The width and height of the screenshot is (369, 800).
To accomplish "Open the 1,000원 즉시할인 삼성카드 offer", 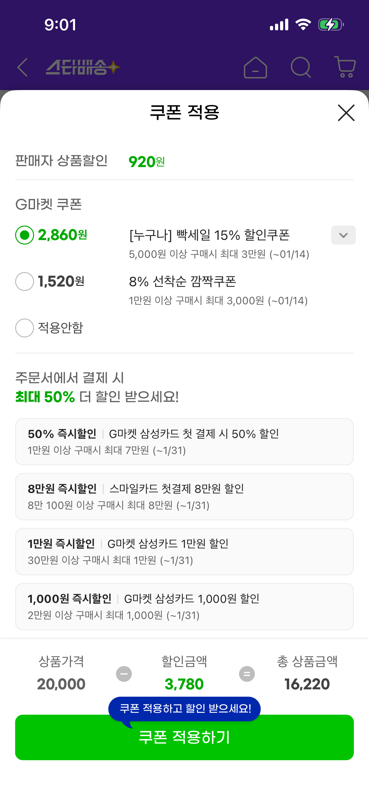I will coord(184,607).
